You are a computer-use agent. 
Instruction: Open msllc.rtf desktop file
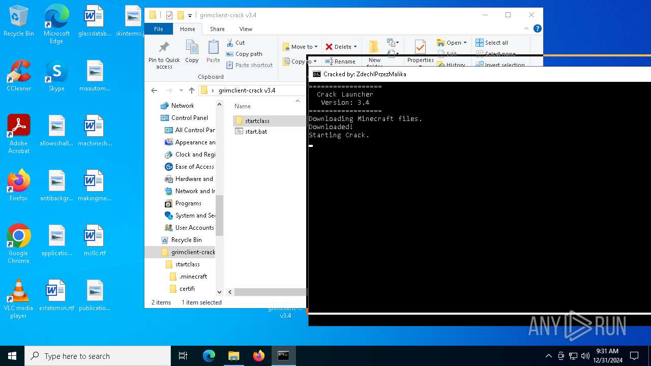94,240
